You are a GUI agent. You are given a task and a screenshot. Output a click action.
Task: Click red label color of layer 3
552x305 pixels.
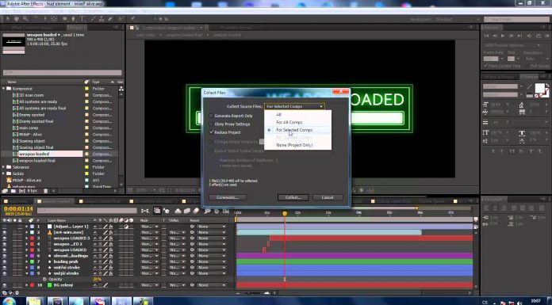point(32,238)
